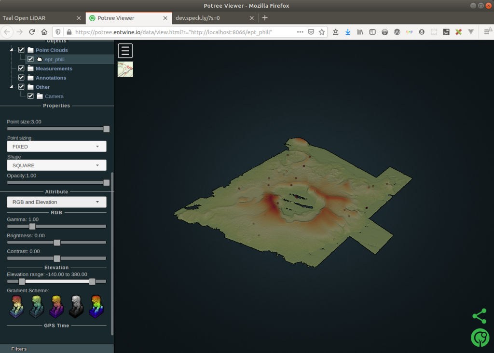Image resolution: width=494 pixels, height=353 pixels.
Task: Uncheck the ept_phili point cloud checkbox
Action: click(x=30, y=59)
